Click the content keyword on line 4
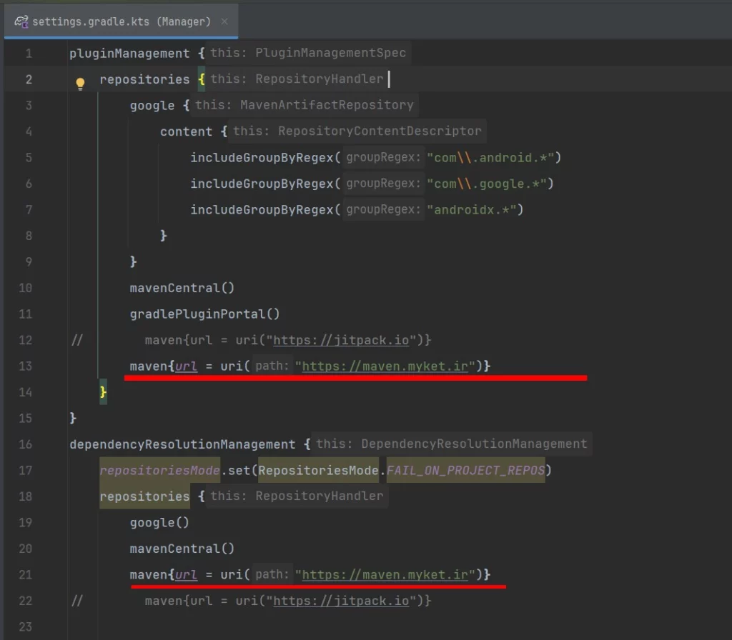Image resolution: width=732 pixels, height=640 pixels. point(187,131)
